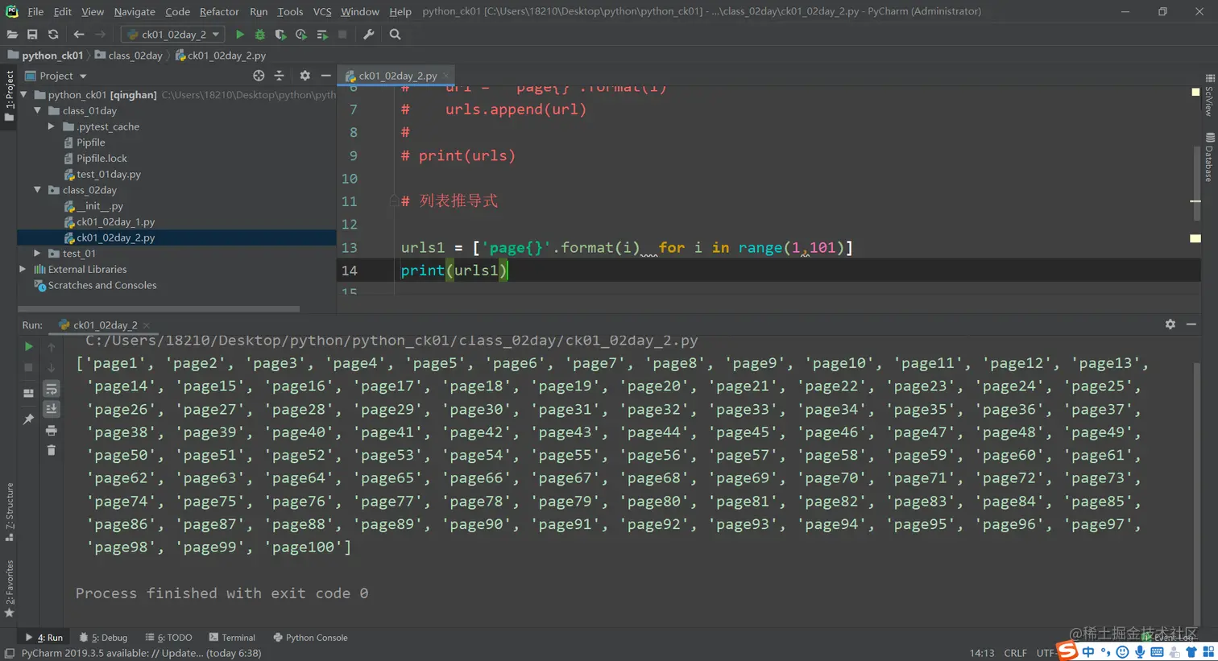Screen dimensions: 1218x661
Task: Open the VCS menu
Action: 322,11
